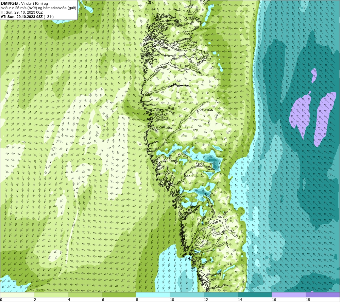Click the legend swatch above 18 m/s
The width and height of the screenshot is (340, 302).
point(323,295)
